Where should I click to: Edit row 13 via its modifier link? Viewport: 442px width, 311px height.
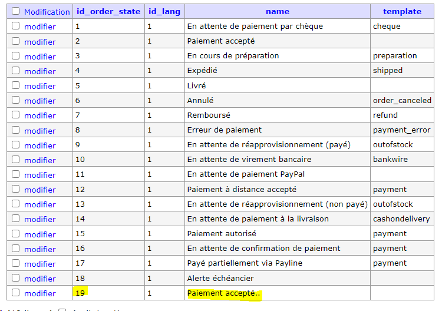[x=39, y=204]
